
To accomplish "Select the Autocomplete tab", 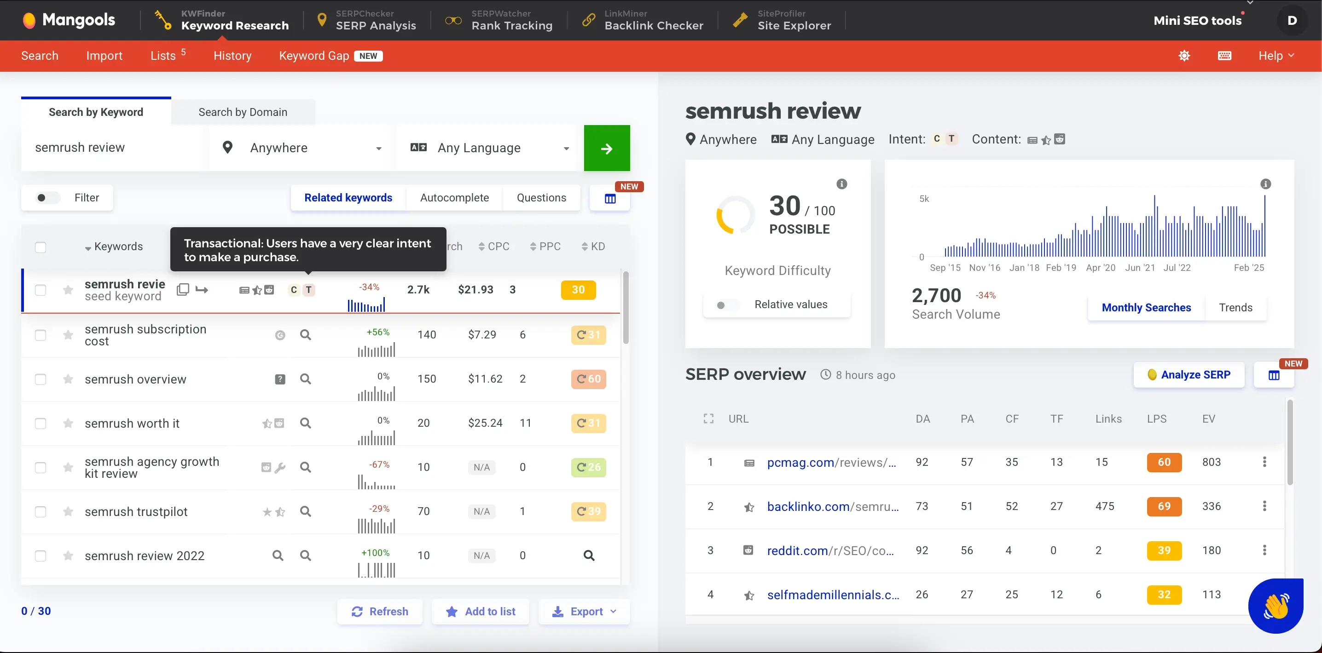I will tap(454, 198).
